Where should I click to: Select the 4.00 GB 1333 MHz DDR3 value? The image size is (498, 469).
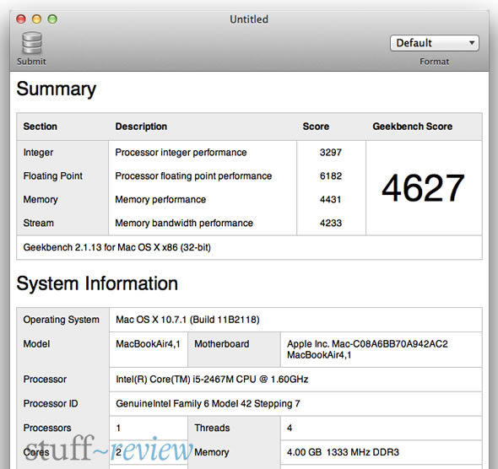343,452
